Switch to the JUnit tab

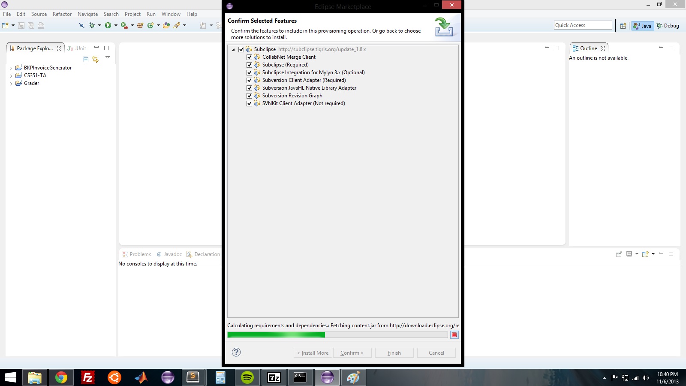77,48
